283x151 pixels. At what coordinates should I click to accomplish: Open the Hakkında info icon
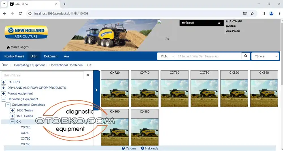pos(143,148)
